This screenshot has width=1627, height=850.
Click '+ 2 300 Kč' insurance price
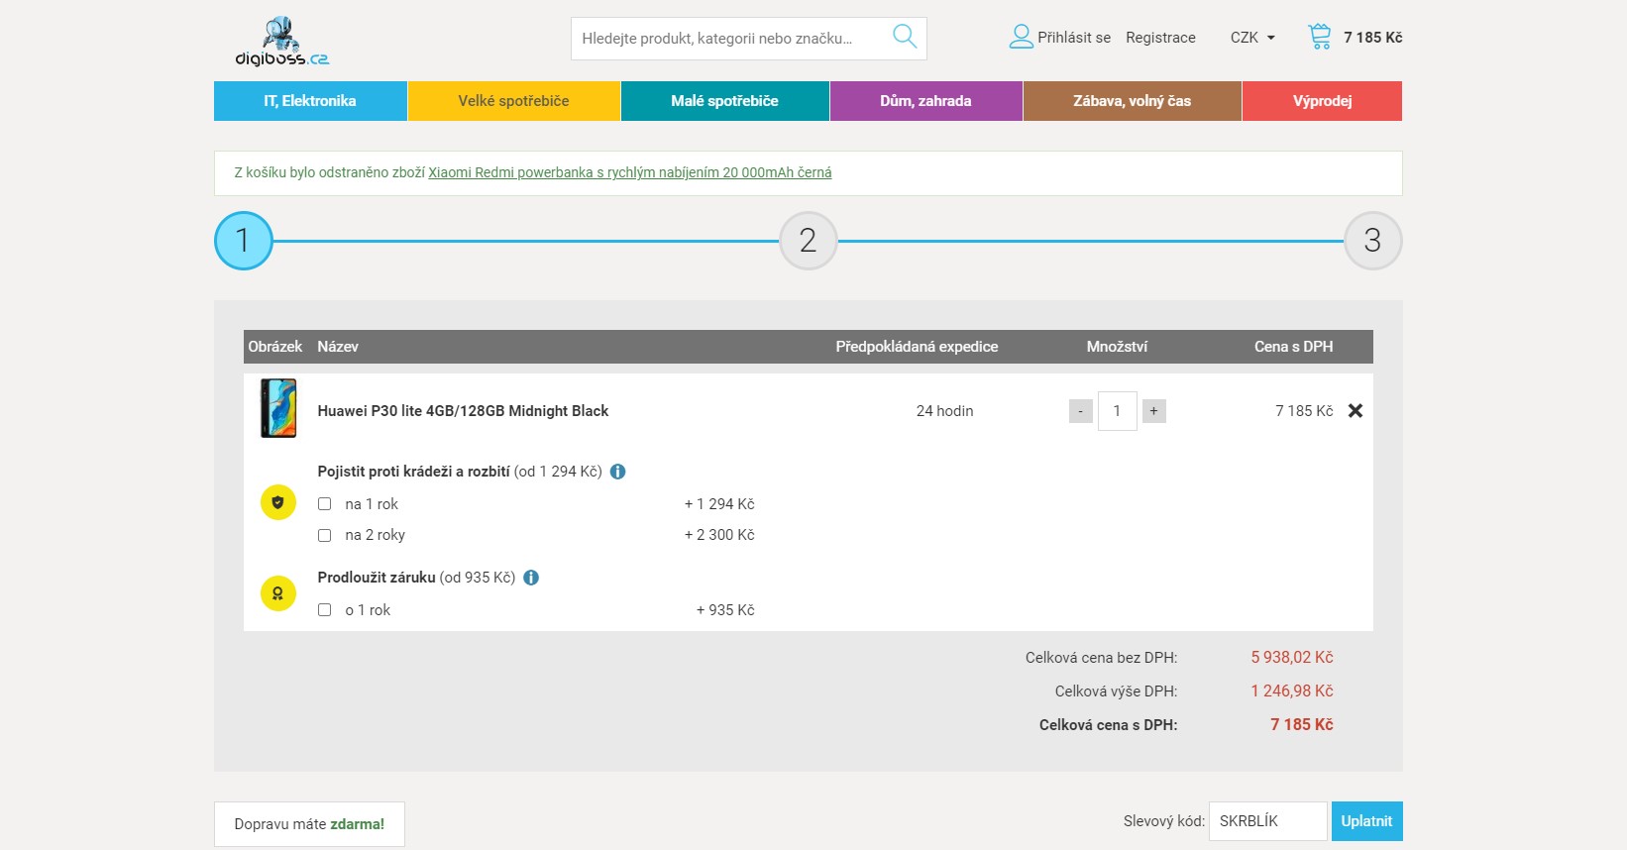719,535
